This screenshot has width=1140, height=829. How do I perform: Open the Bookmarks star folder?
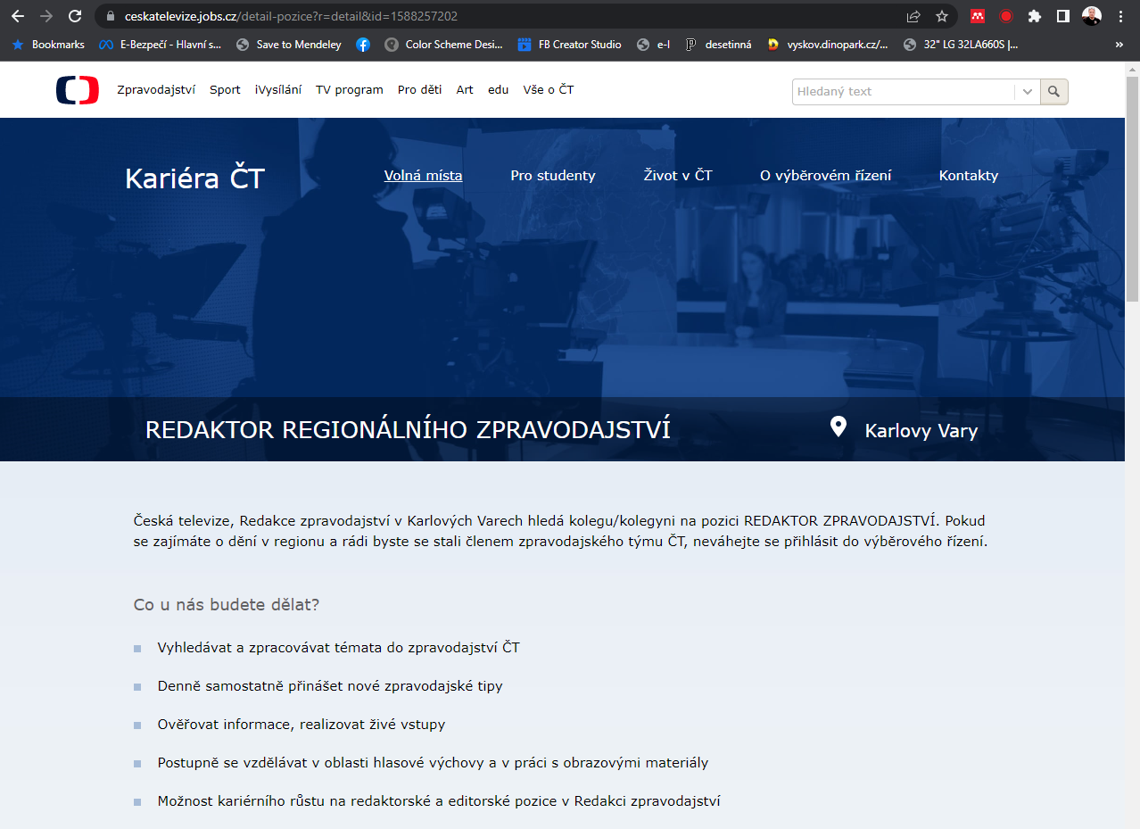click(x=48, y=45)
